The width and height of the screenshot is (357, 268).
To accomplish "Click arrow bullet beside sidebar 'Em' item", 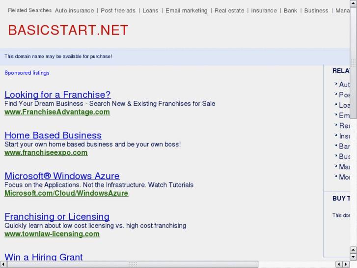I will 335,115.
